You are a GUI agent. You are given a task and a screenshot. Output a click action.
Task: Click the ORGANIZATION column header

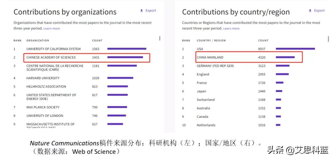click(38, 40)
